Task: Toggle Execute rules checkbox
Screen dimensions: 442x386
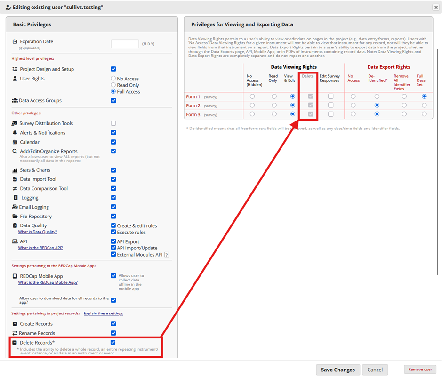Action: (x=113, y=232)
